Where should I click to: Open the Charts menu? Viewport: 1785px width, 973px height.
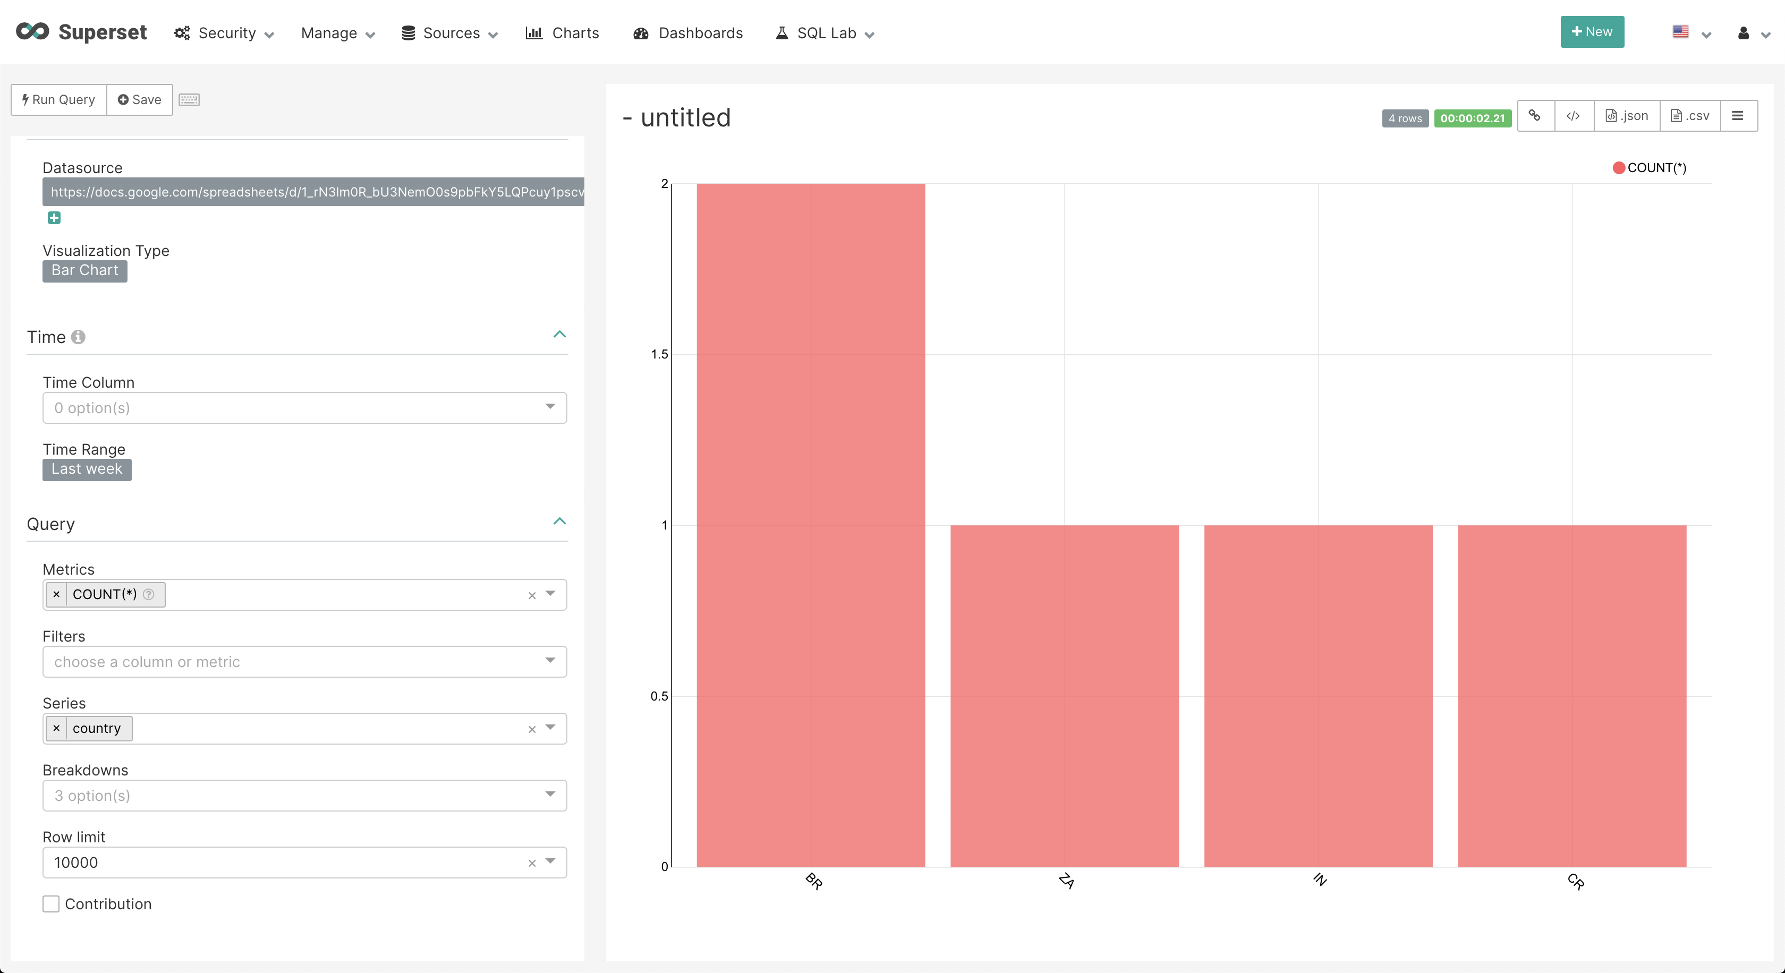tap(562, 32)
